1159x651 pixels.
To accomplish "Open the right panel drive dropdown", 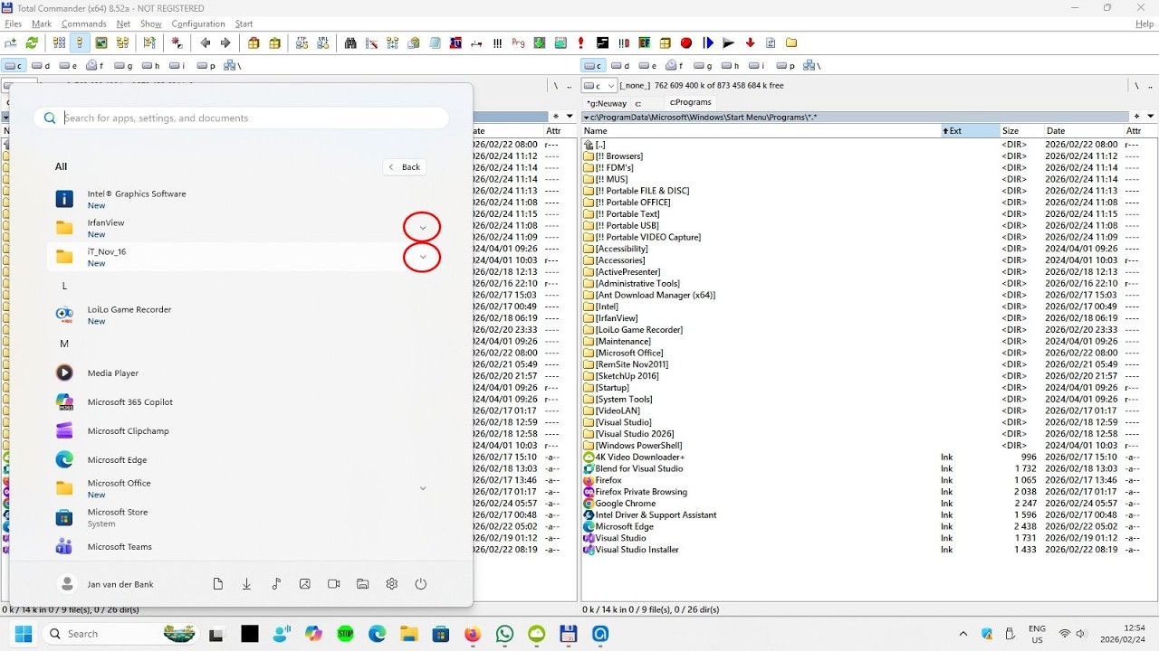I will click(x=600, y=86).
